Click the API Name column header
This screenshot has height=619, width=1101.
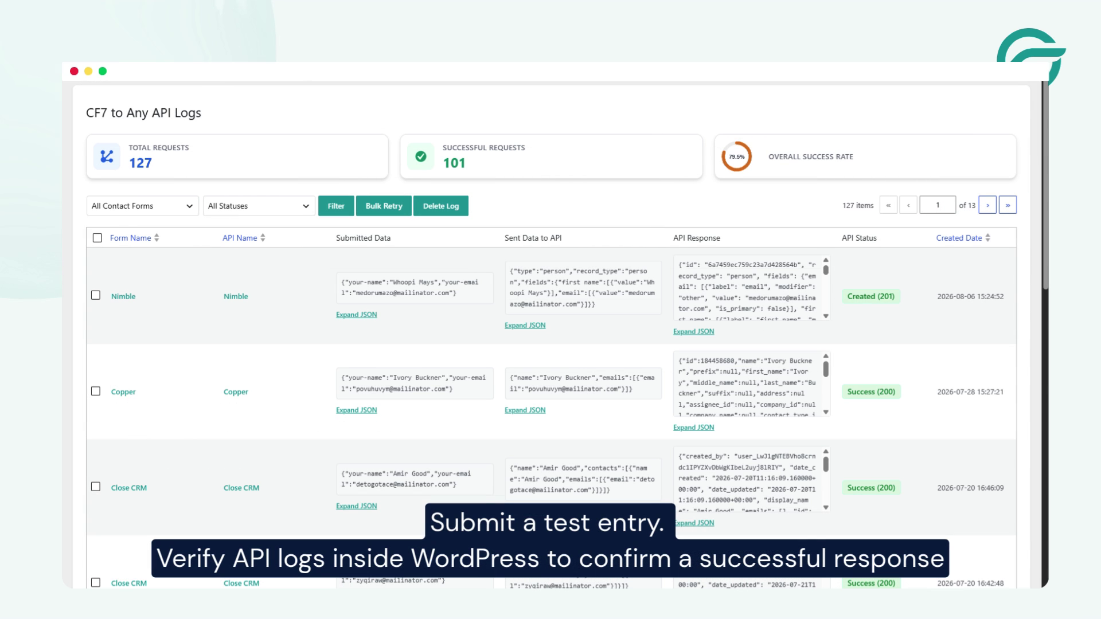tap(240, 238)
